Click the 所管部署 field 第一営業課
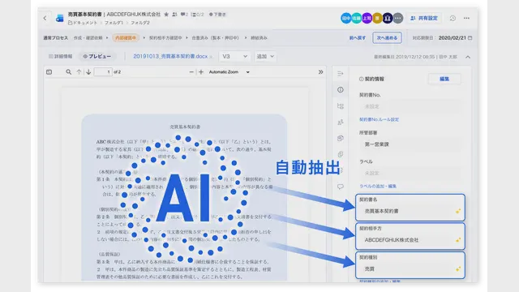The width and height of the screenshot is (519, 292). point(410,144)
